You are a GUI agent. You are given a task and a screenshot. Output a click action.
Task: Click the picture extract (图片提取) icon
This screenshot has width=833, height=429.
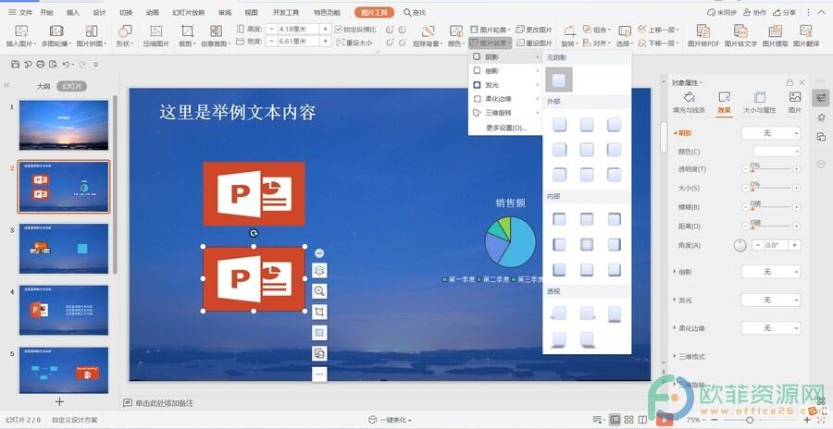tap(775, 31)
